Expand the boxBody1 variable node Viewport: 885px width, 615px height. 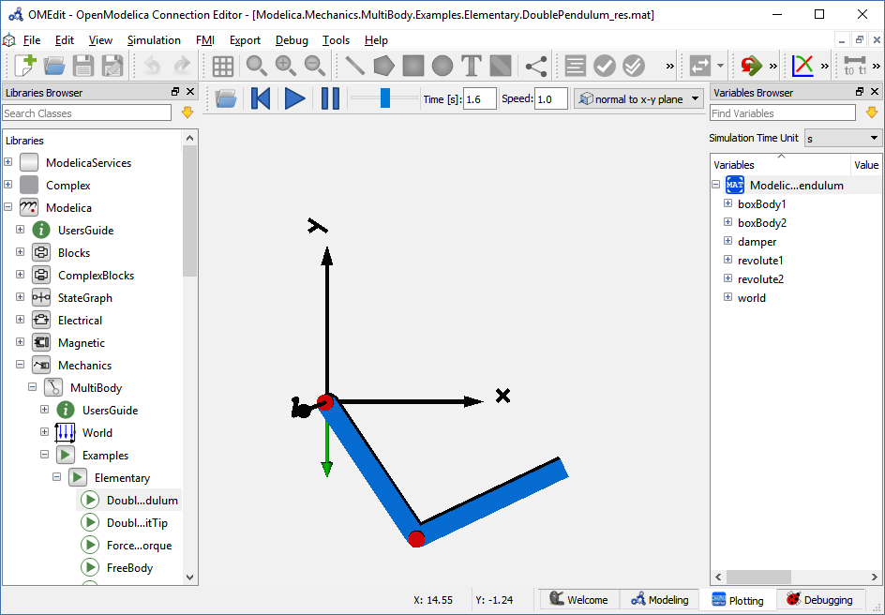(727, 203)
